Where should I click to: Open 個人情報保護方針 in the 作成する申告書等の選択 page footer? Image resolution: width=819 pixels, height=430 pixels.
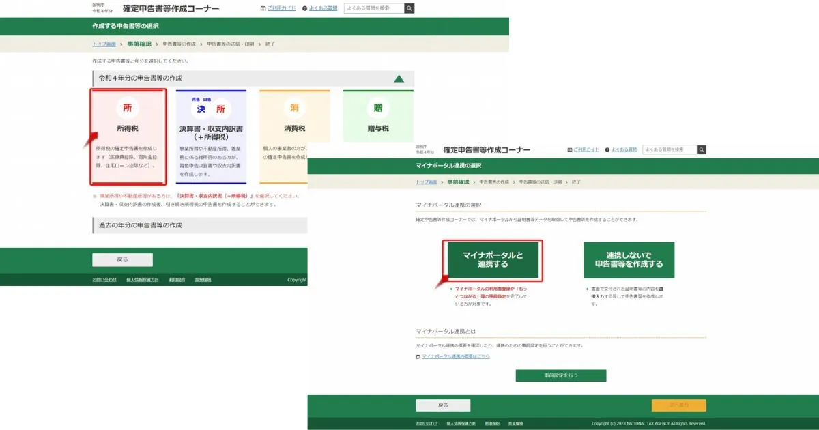click(143, 280)
